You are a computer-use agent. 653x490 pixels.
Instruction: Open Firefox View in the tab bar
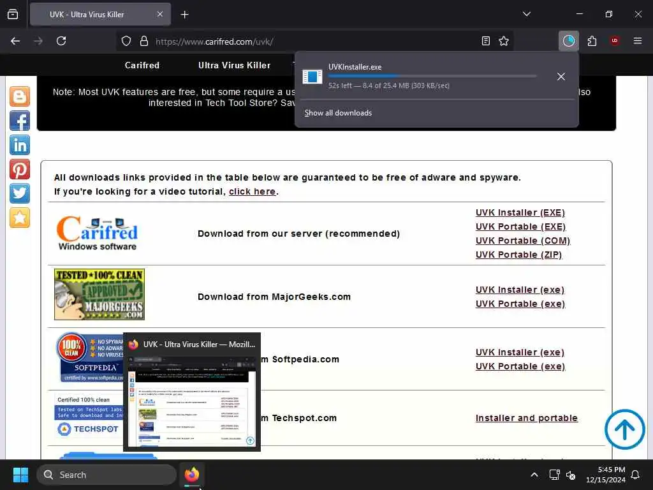(13, 14)
